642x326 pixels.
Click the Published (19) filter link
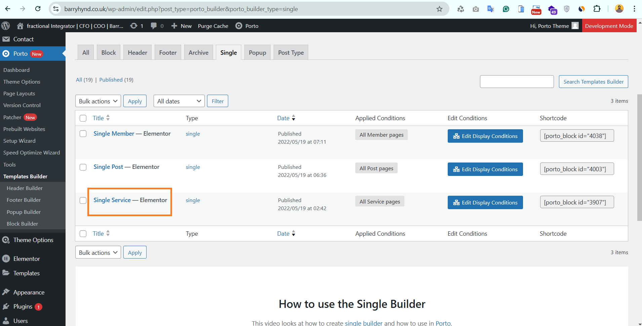coord(116,80)
